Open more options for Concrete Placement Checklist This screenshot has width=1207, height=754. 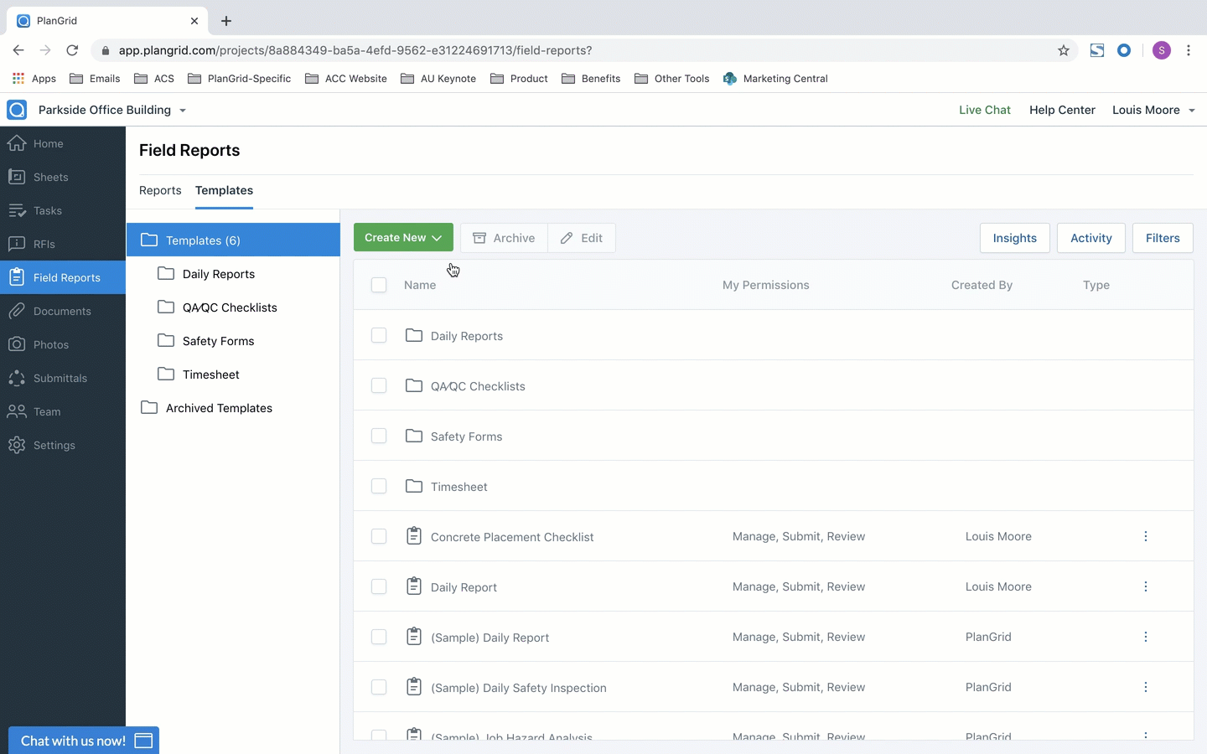[x=1145, y=536]
